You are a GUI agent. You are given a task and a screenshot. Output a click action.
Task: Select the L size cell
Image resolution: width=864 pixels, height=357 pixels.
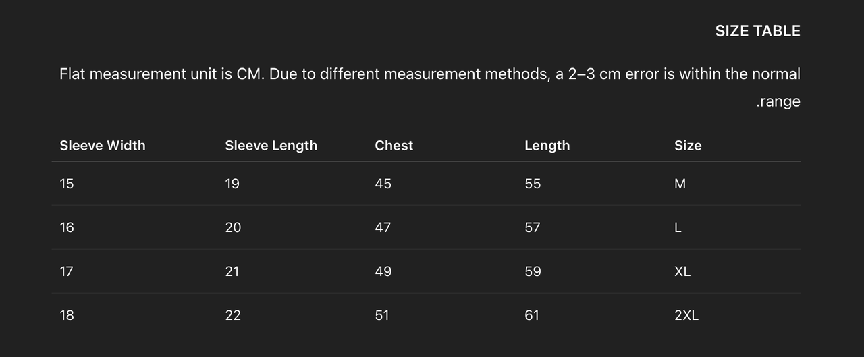click(x=678, y=227)
